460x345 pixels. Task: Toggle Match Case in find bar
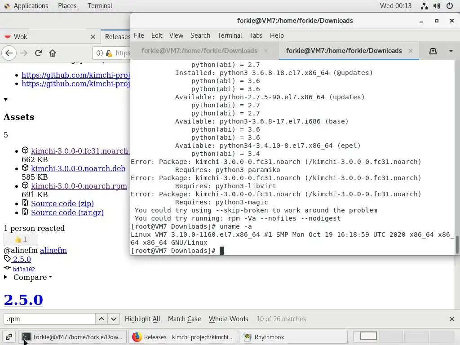pyautogui.click(x=185, y=319)
